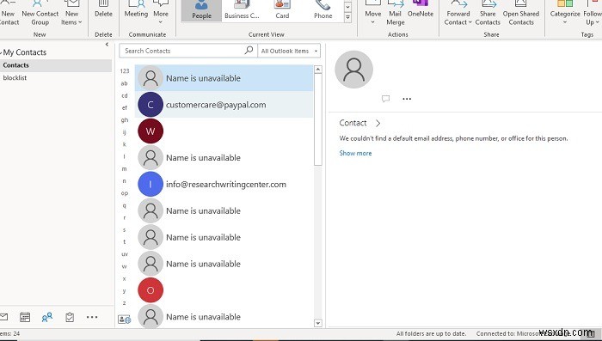Select contact with W avatar
602x341 pixels.
point(224,131)
